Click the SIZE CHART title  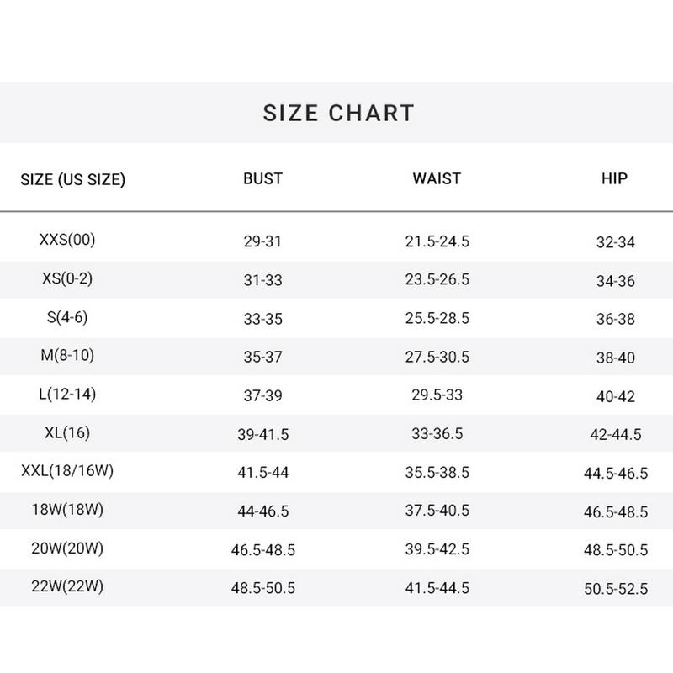pos(338,113)
